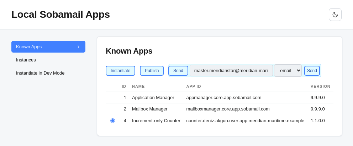Click the Known Apps panel heading
The width and height of the screenshot is (353, 146).
(129, 51)
